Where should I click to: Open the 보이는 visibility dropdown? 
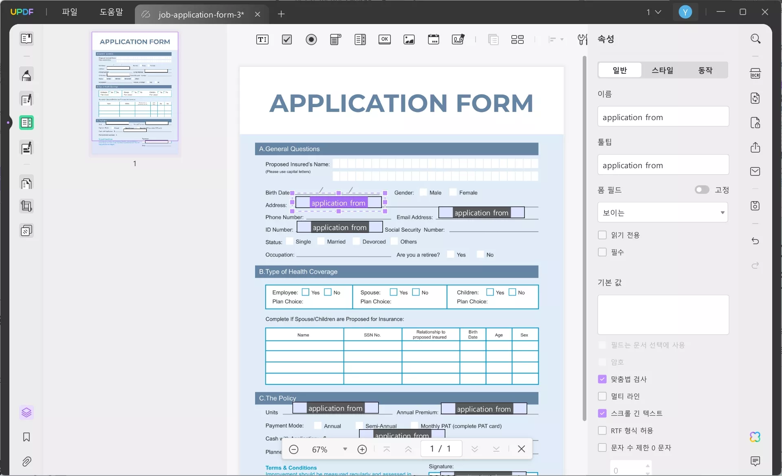tap(663, 213)
